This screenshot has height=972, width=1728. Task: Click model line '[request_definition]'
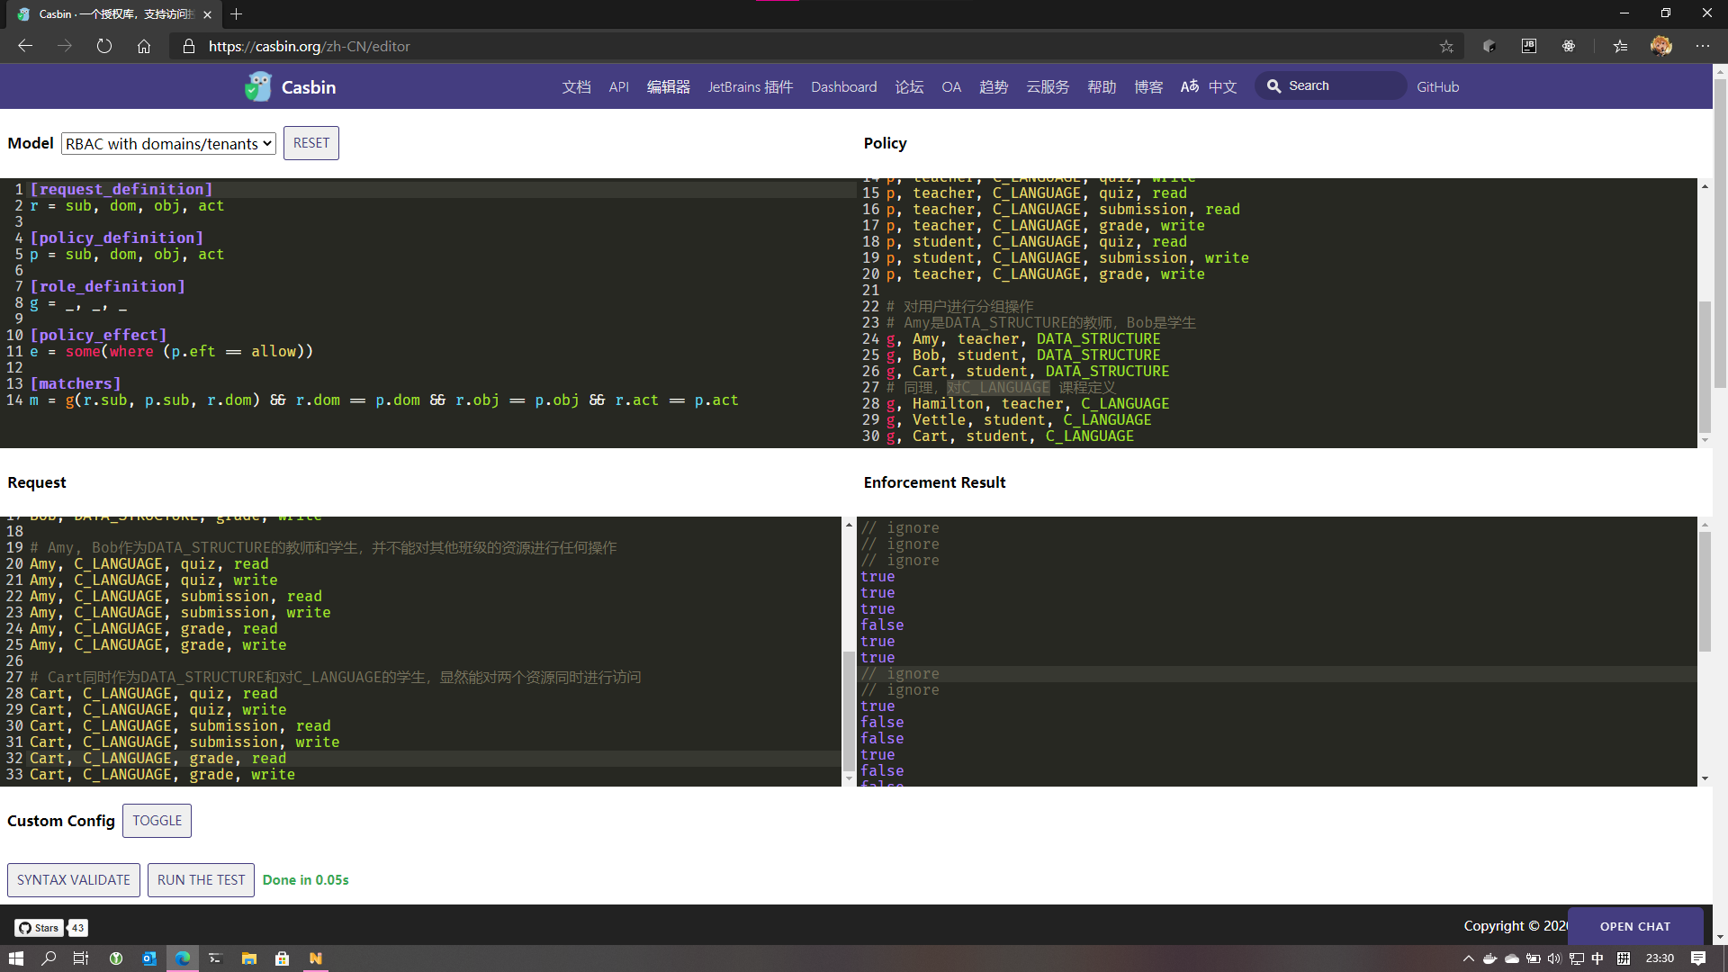point(121,189)
